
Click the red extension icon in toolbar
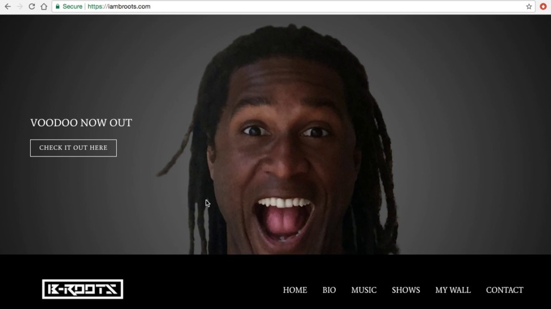[543, 6]
